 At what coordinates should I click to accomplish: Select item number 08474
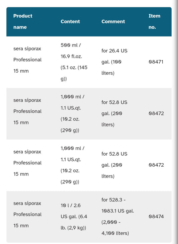pos(156,217)
